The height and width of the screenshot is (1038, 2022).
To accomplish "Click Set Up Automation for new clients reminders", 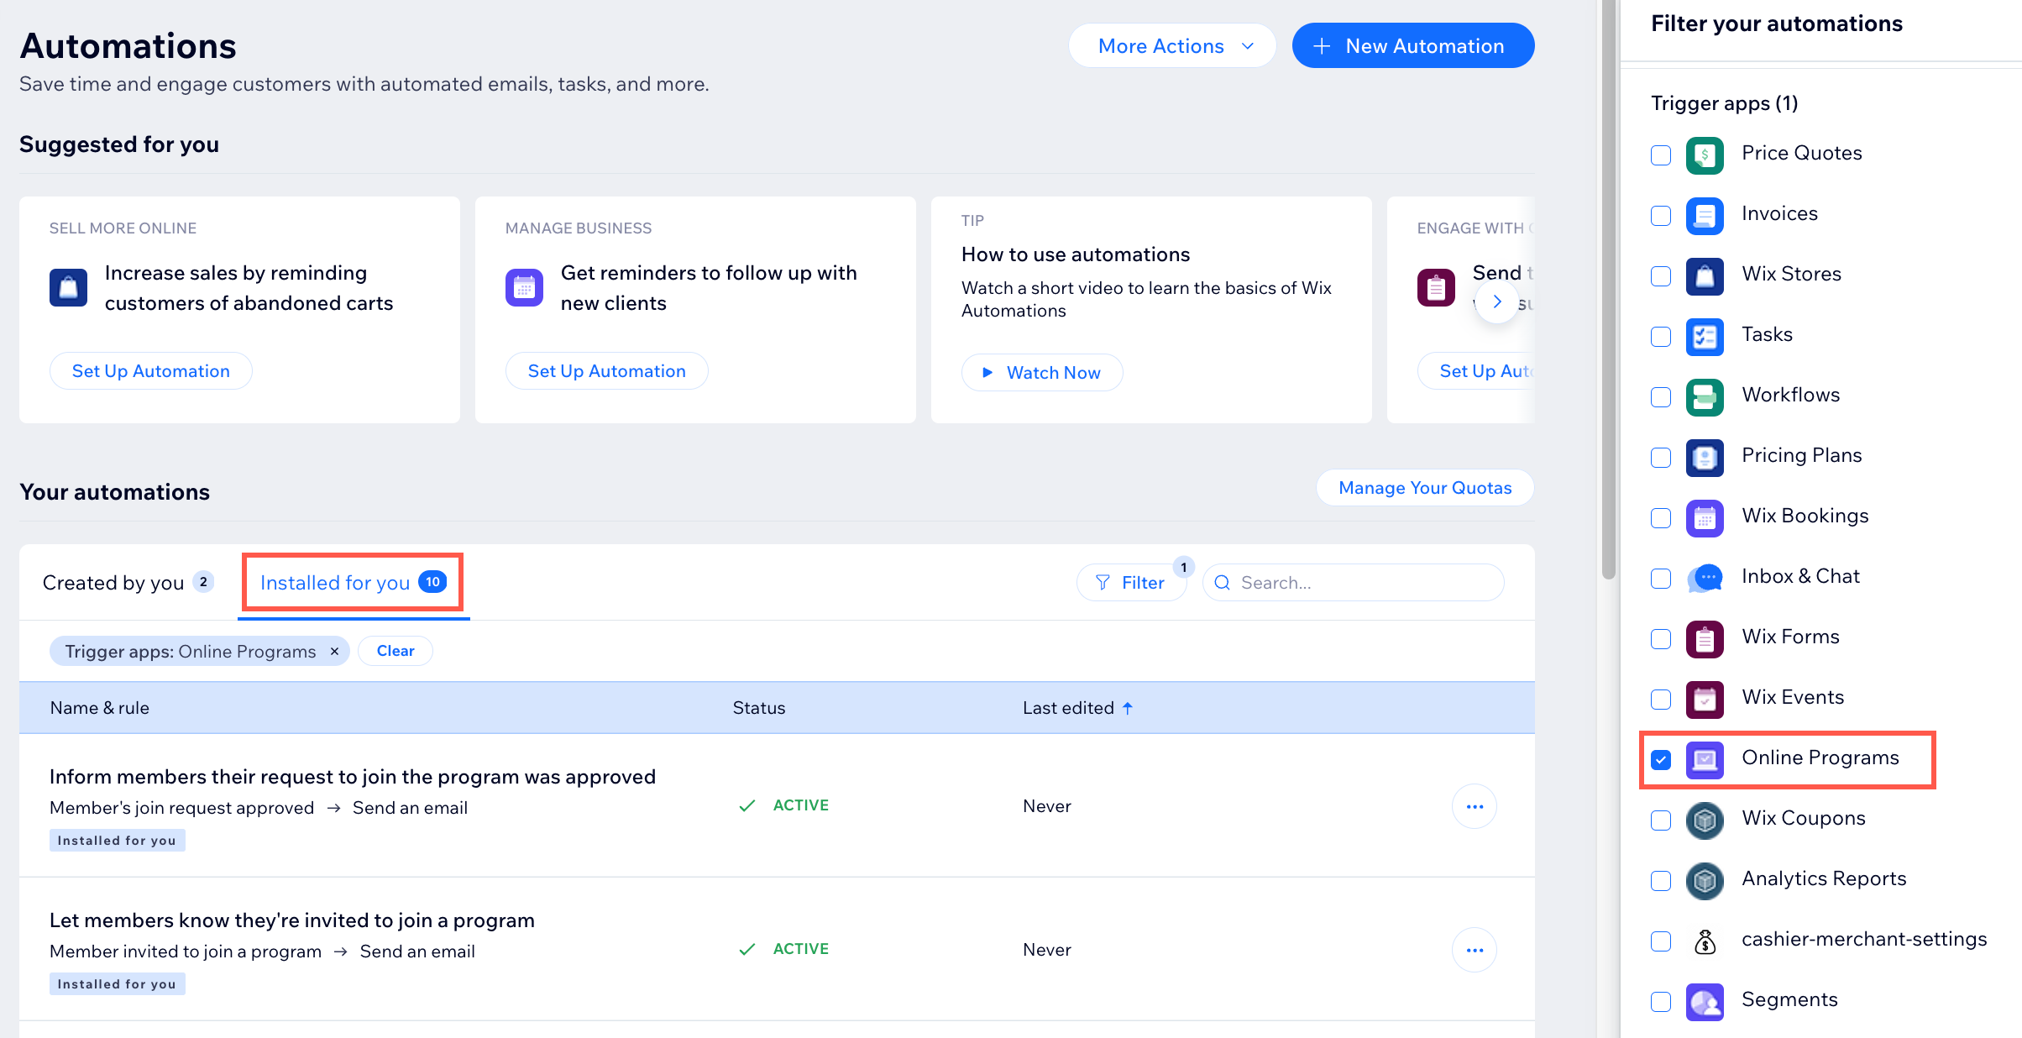I will (x=607, y=371).
